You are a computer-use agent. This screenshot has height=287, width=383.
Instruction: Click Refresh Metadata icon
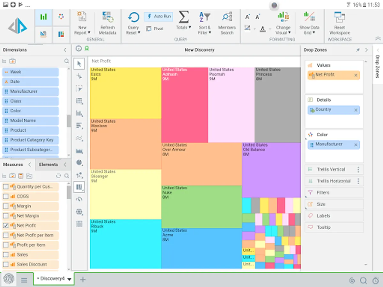tap(108, 17)
